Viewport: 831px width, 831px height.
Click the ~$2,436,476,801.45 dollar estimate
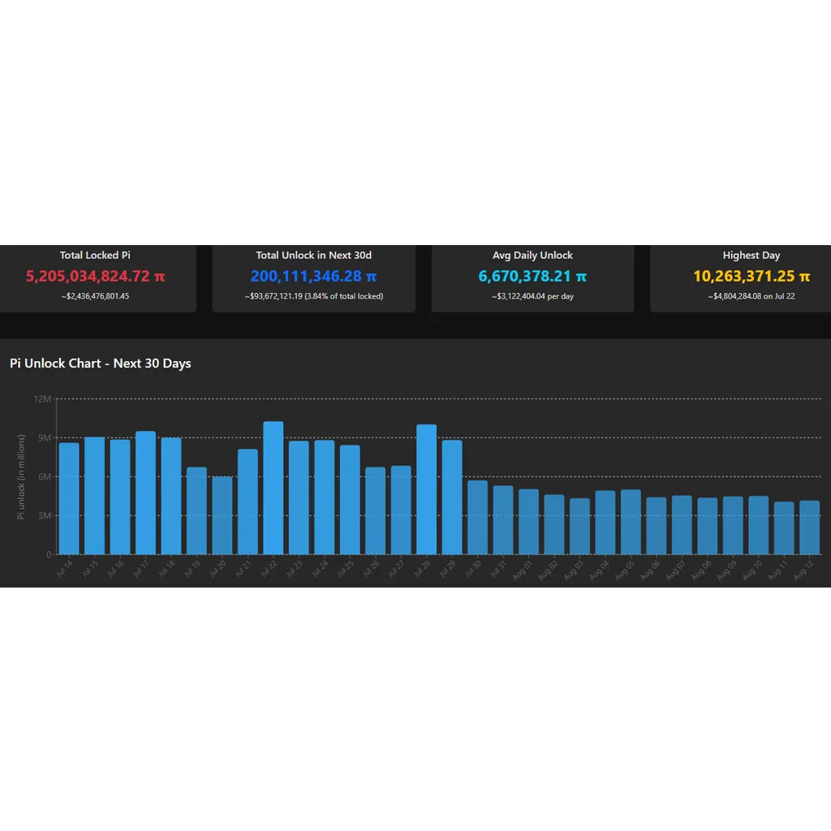click(x=95, y=296)
